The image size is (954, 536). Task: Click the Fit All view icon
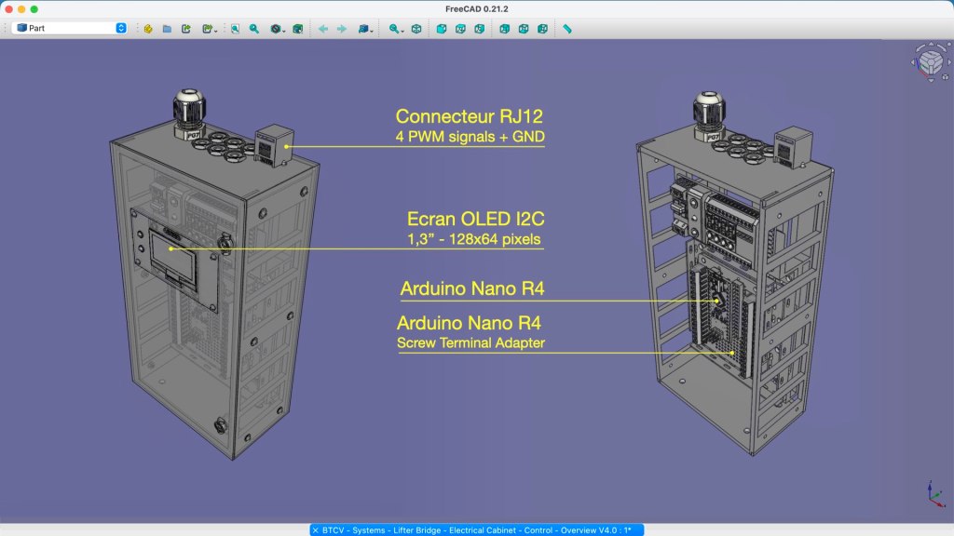[x=236, y=29]
